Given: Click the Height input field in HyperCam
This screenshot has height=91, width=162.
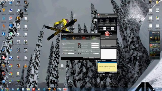Looking at the screenshot, I should point(112,29).
